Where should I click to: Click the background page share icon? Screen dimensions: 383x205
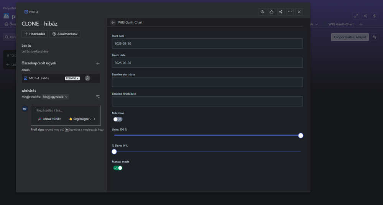click(365, 16)
